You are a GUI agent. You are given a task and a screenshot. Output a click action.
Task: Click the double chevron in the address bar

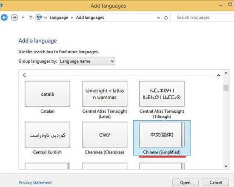46,18
